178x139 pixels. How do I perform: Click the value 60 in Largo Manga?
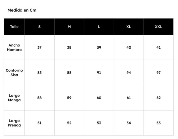(x=99, y=98)
